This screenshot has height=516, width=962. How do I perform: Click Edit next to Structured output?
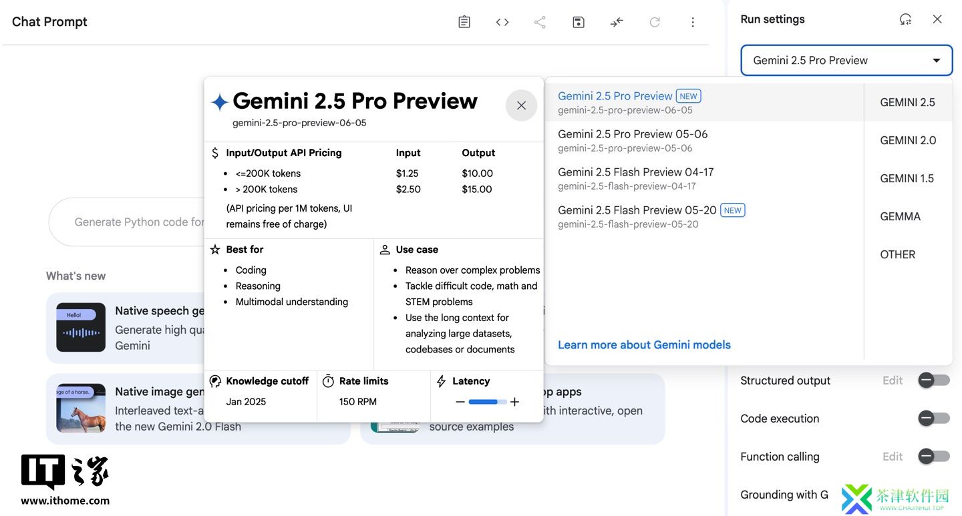893,380
